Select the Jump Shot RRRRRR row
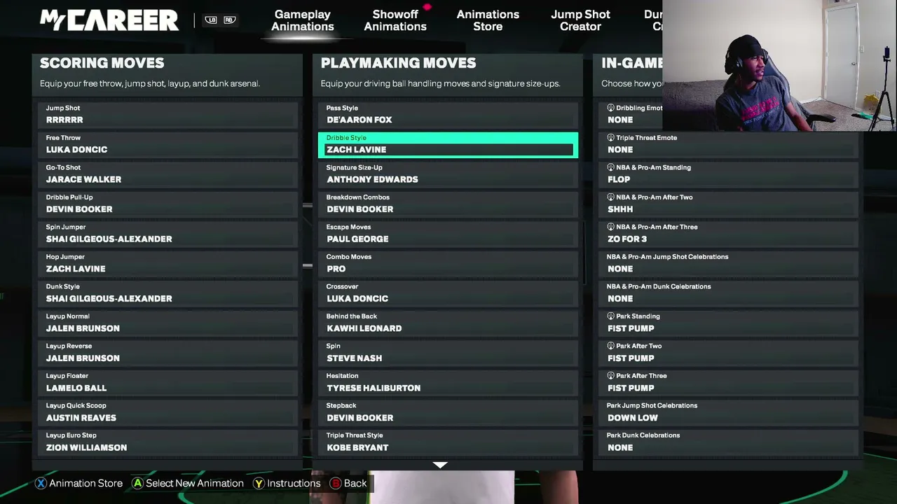Viewport: 897px width, 504px height. [168, 114]
